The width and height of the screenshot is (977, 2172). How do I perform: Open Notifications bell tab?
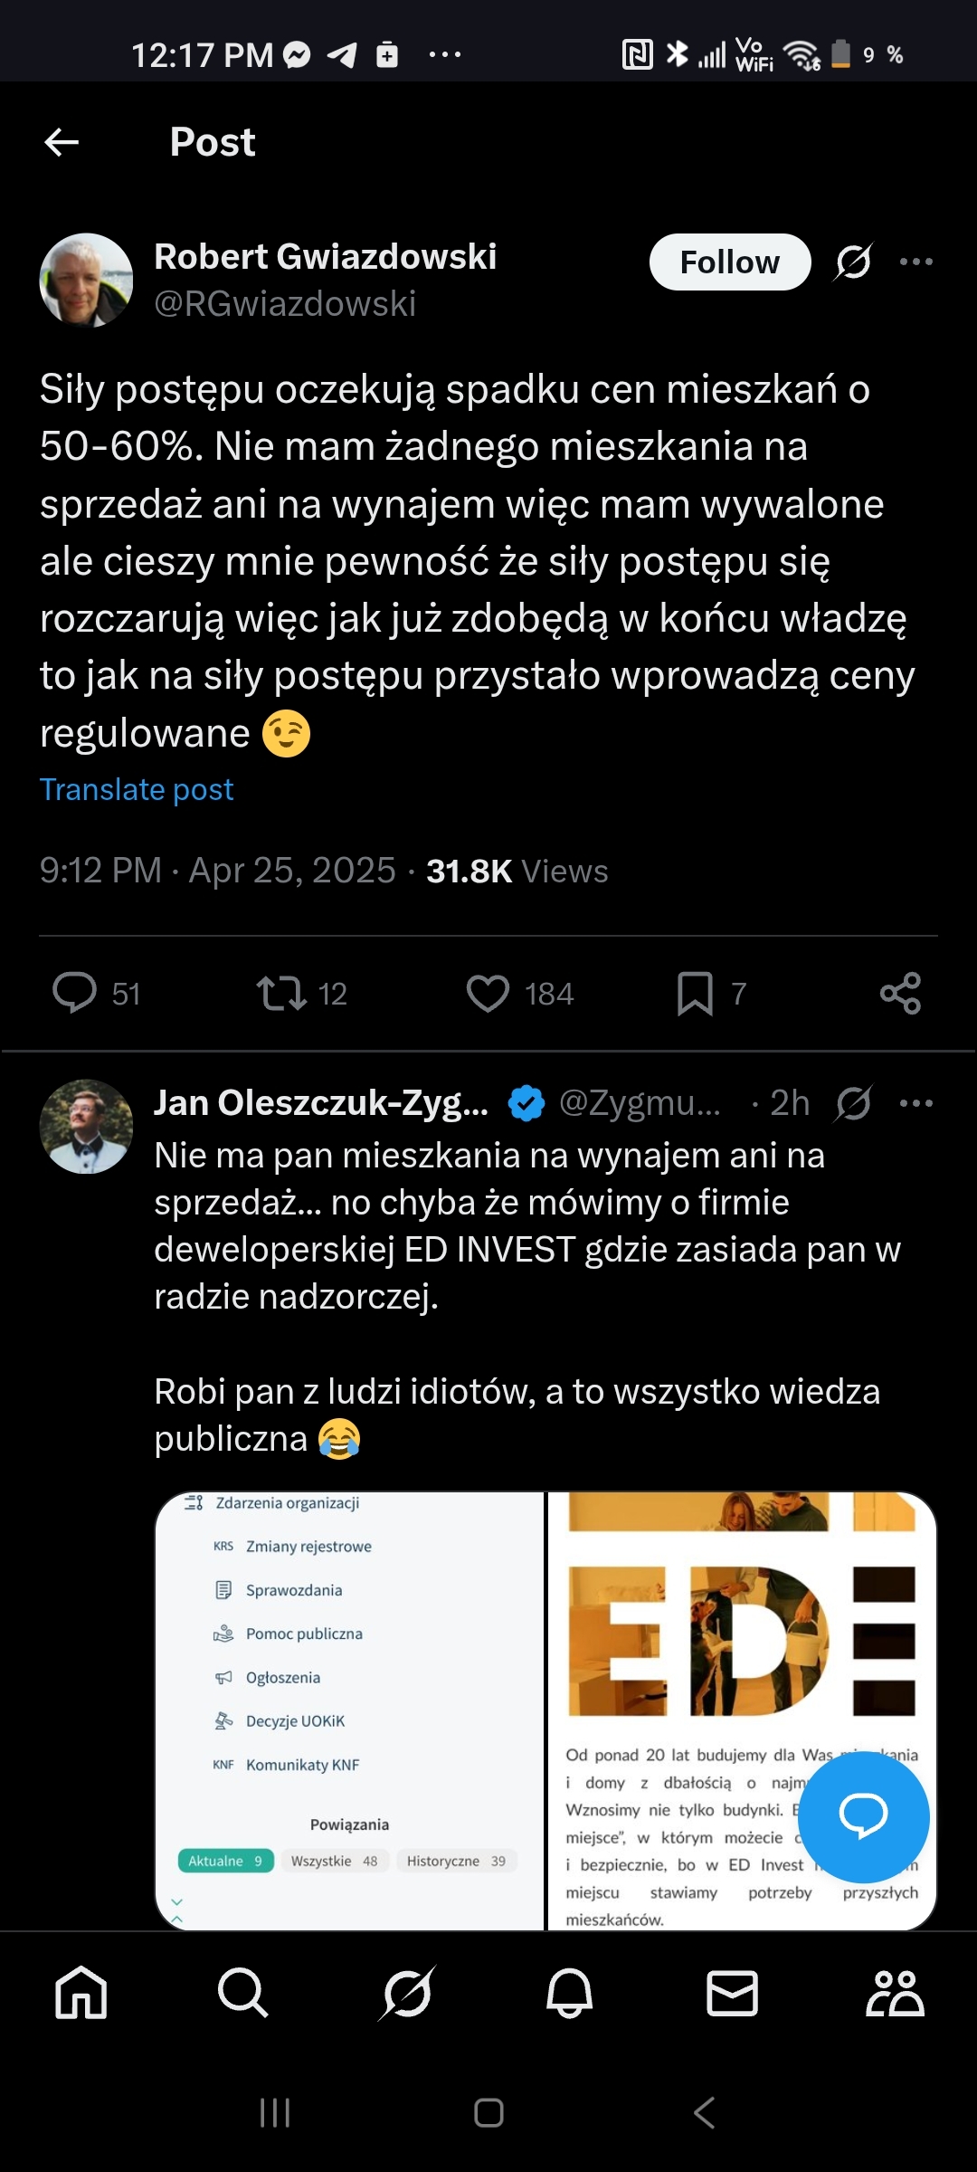[569, 1993]
